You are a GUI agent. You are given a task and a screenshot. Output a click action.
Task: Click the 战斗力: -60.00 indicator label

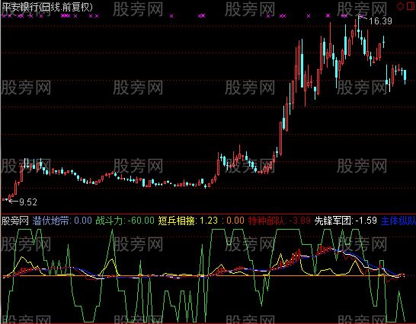125,221
